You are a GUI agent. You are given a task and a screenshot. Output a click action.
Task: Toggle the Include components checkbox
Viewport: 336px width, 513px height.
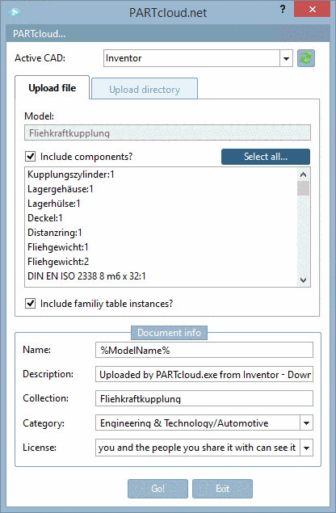(31, 157)
